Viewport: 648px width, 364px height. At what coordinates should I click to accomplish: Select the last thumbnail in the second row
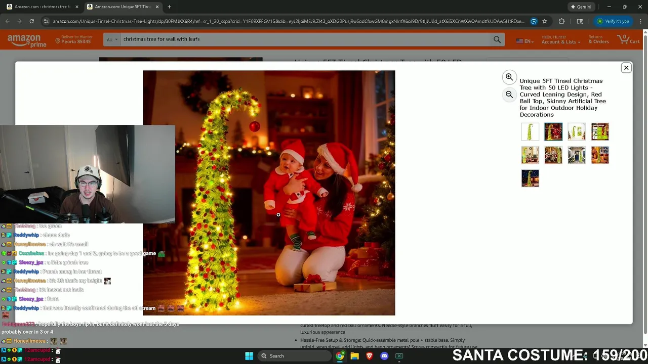(600, 155)
